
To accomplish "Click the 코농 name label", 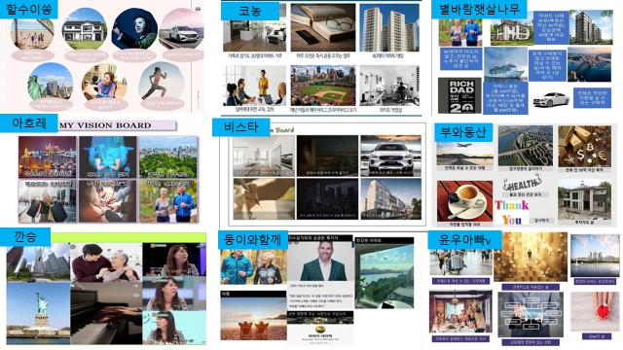I will pyautogui.click(x=250, y=11).
